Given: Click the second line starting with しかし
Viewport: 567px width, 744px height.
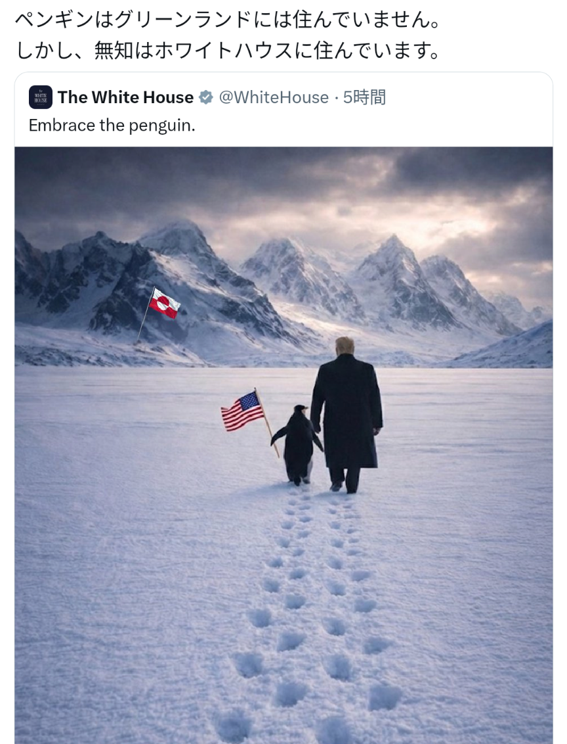Looking at the screenshot, I should [228, 50].
